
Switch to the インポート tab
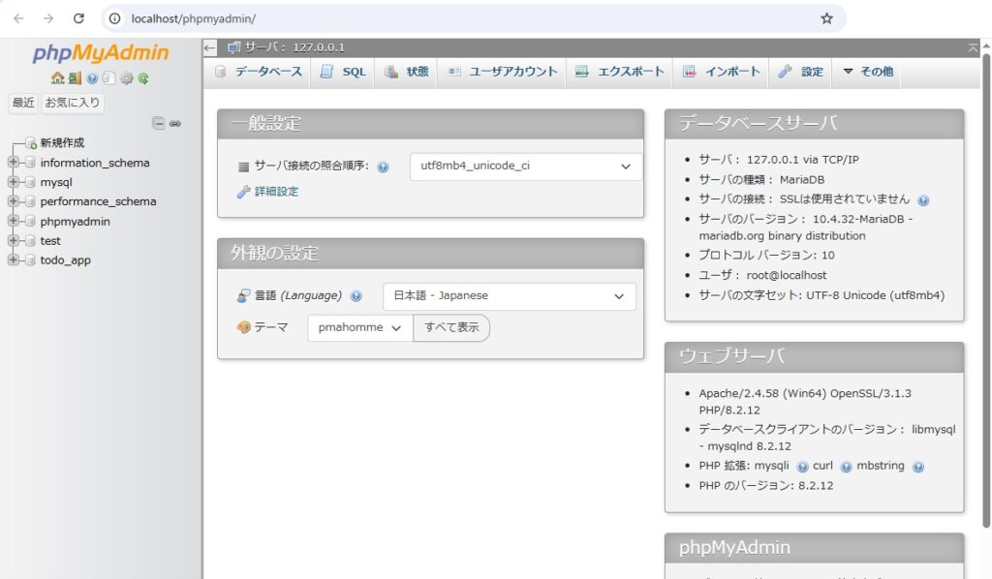click(721, 72)
